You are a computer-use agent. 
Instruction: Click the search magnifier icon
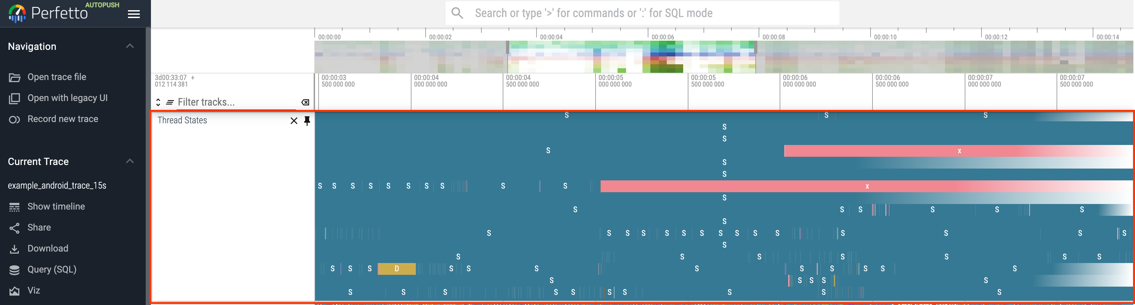coord(457,13)
